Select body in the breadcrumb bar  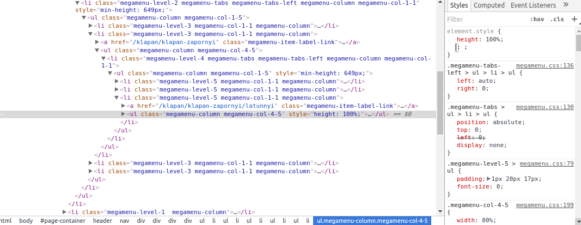click(x=26, y=221)
